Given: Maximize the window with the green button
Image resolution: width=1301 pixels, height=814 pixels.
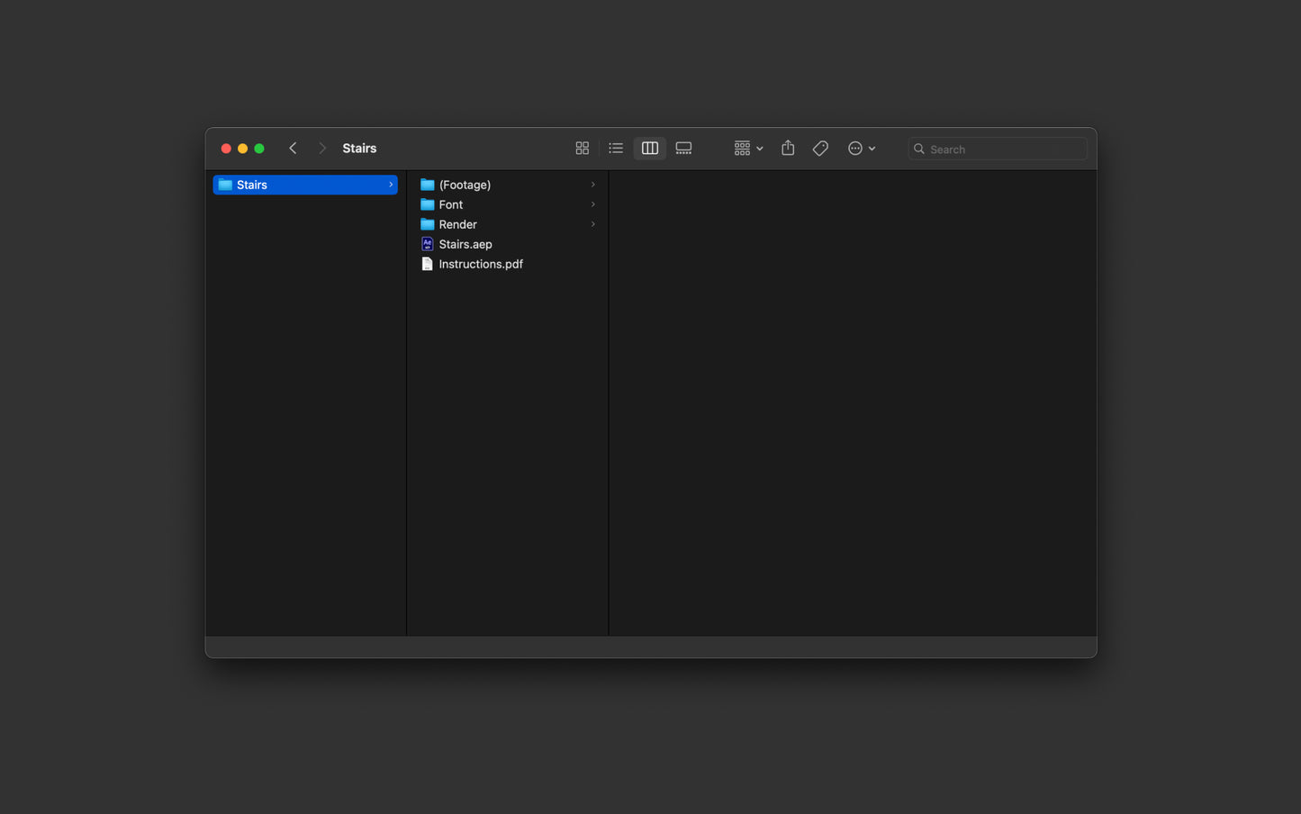Looking at the screenshot, I should [259, 149].
